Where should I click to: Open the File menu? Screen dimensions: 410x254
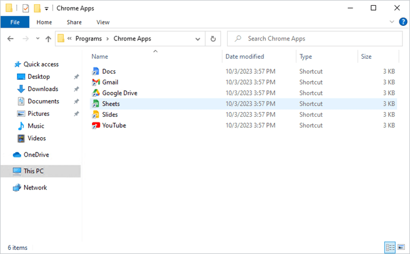coord(15,22)
